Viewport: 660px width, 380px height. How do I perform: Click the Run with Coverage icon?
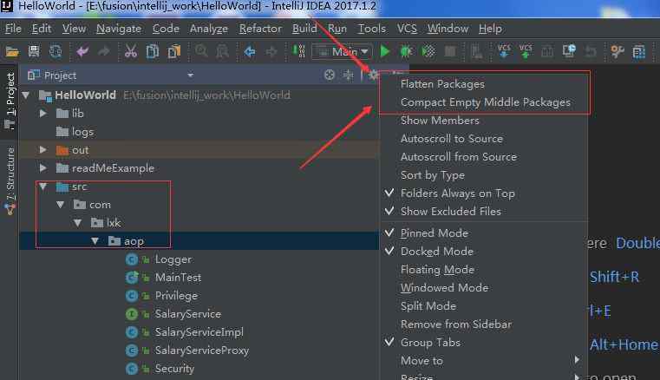[x=428, y=51]
